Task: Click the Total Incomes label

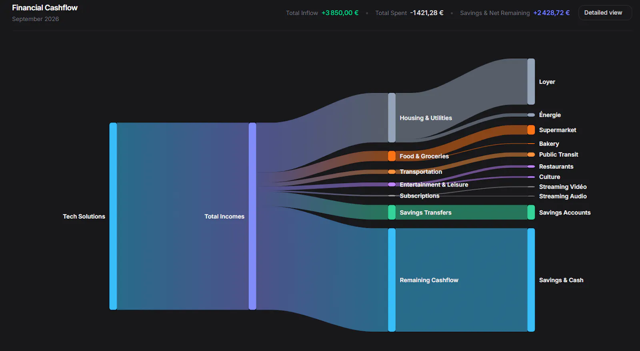Action: (x=224, y=216)
